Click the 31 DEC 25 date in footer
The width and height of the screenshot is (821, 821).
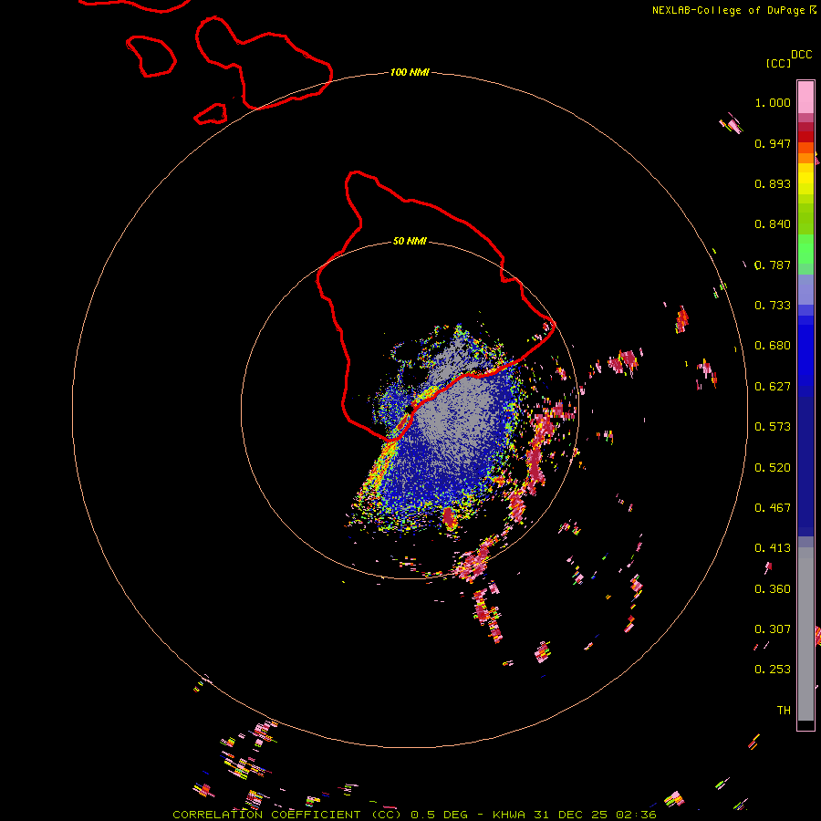pos(570,815)
